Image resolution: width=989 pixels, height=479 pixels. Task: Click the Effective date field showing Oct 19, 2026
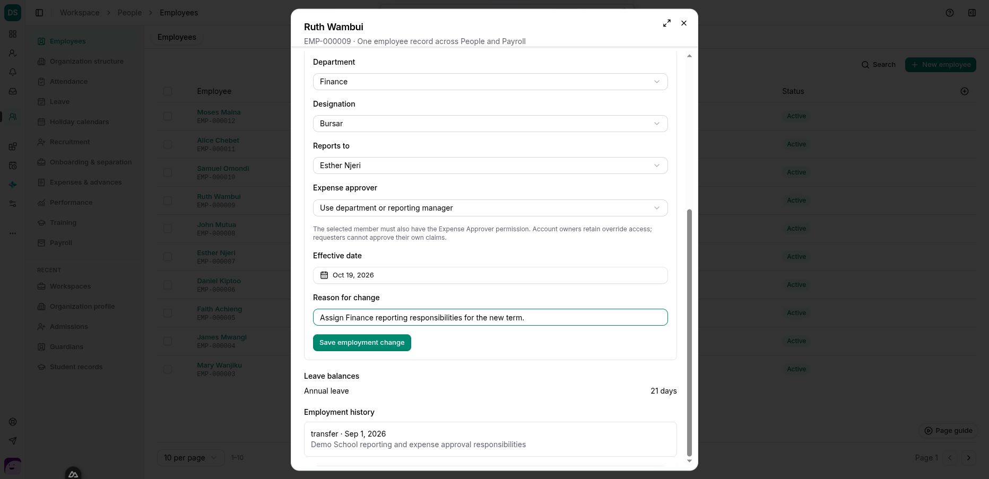pyautogui.click(x=490, y=275)
